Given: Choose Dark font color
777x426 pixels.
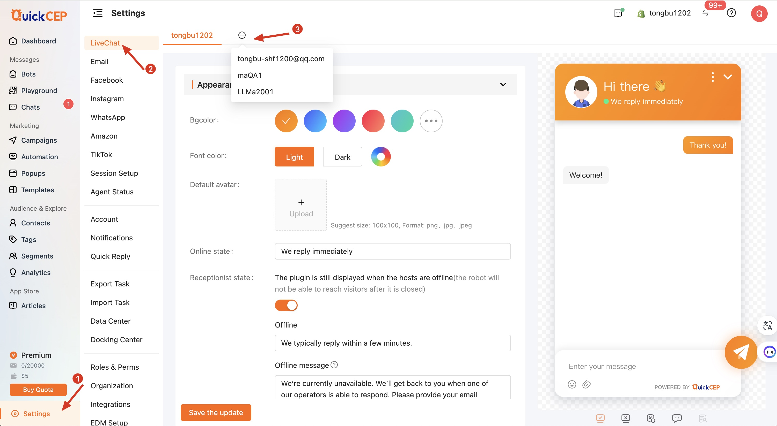Looking at the screenshot, I should 343,157.
